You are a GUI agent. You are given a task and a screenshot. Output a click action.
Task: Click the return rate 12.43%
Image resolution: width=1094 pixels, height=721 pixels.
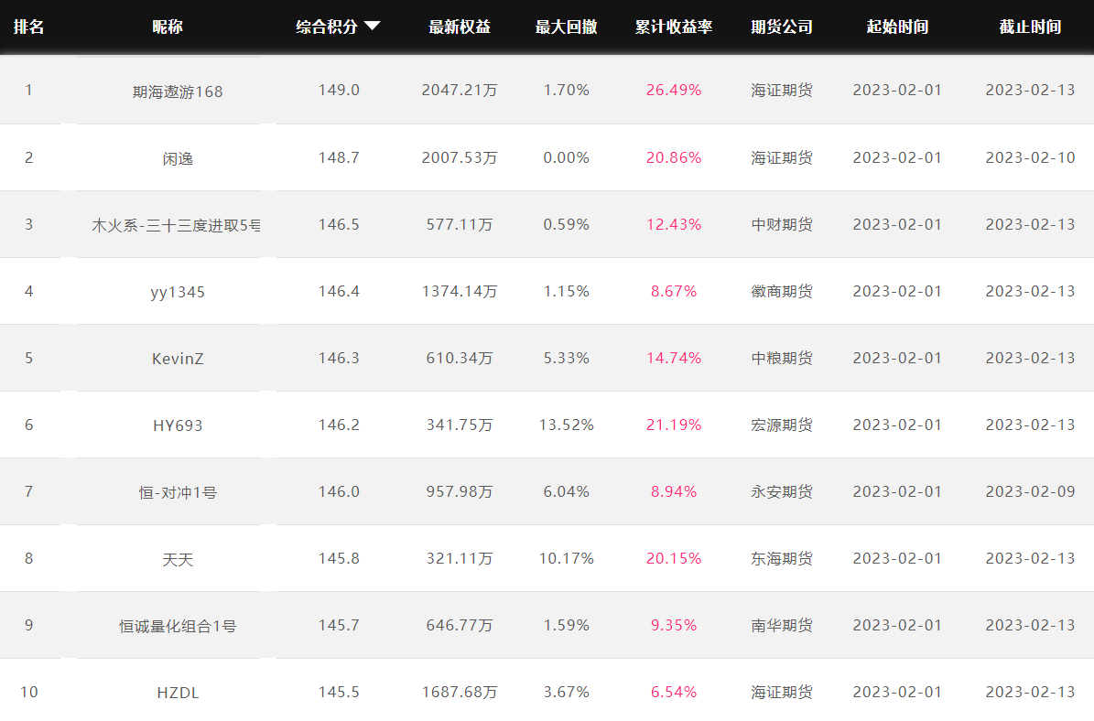pos(674,224)
